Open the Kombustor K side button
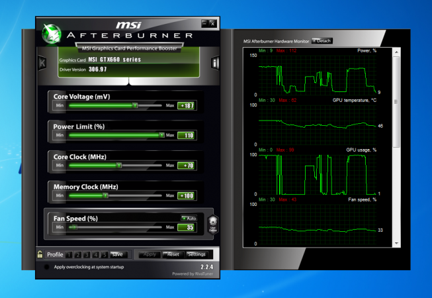 (x=42, y=63)
